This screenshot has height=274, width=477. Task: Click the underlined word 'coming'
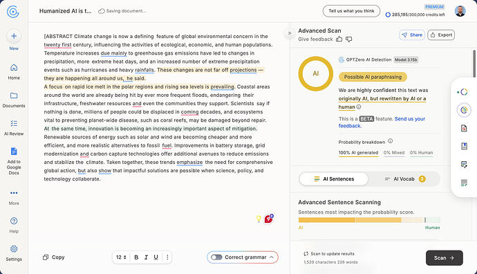point(190,112)
